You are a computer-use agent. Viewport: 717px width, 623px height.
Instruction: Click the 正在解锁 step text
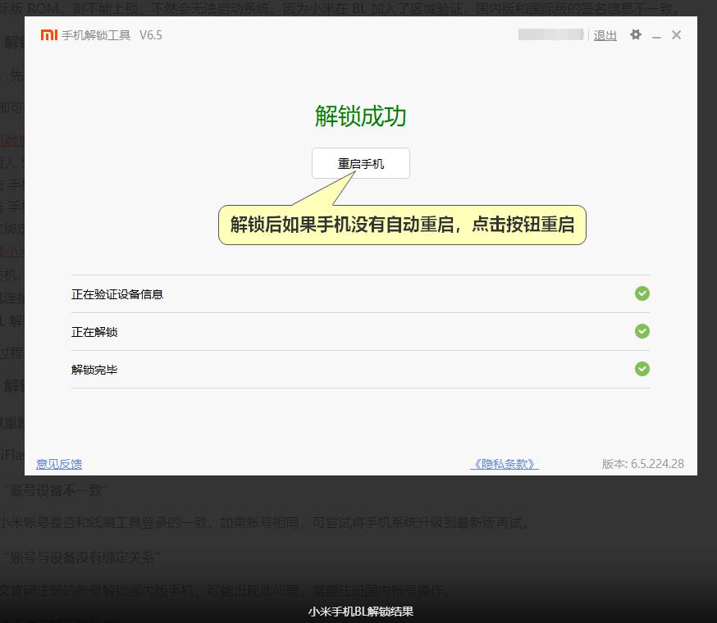(94, 332)
